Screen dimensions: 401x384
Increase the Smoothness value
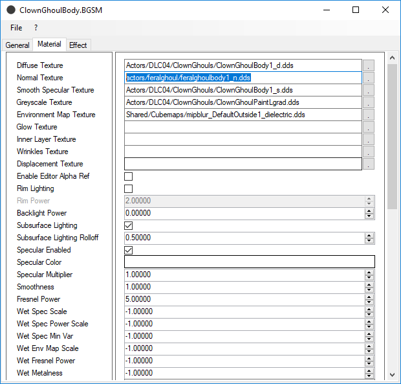tap(369, 284)
